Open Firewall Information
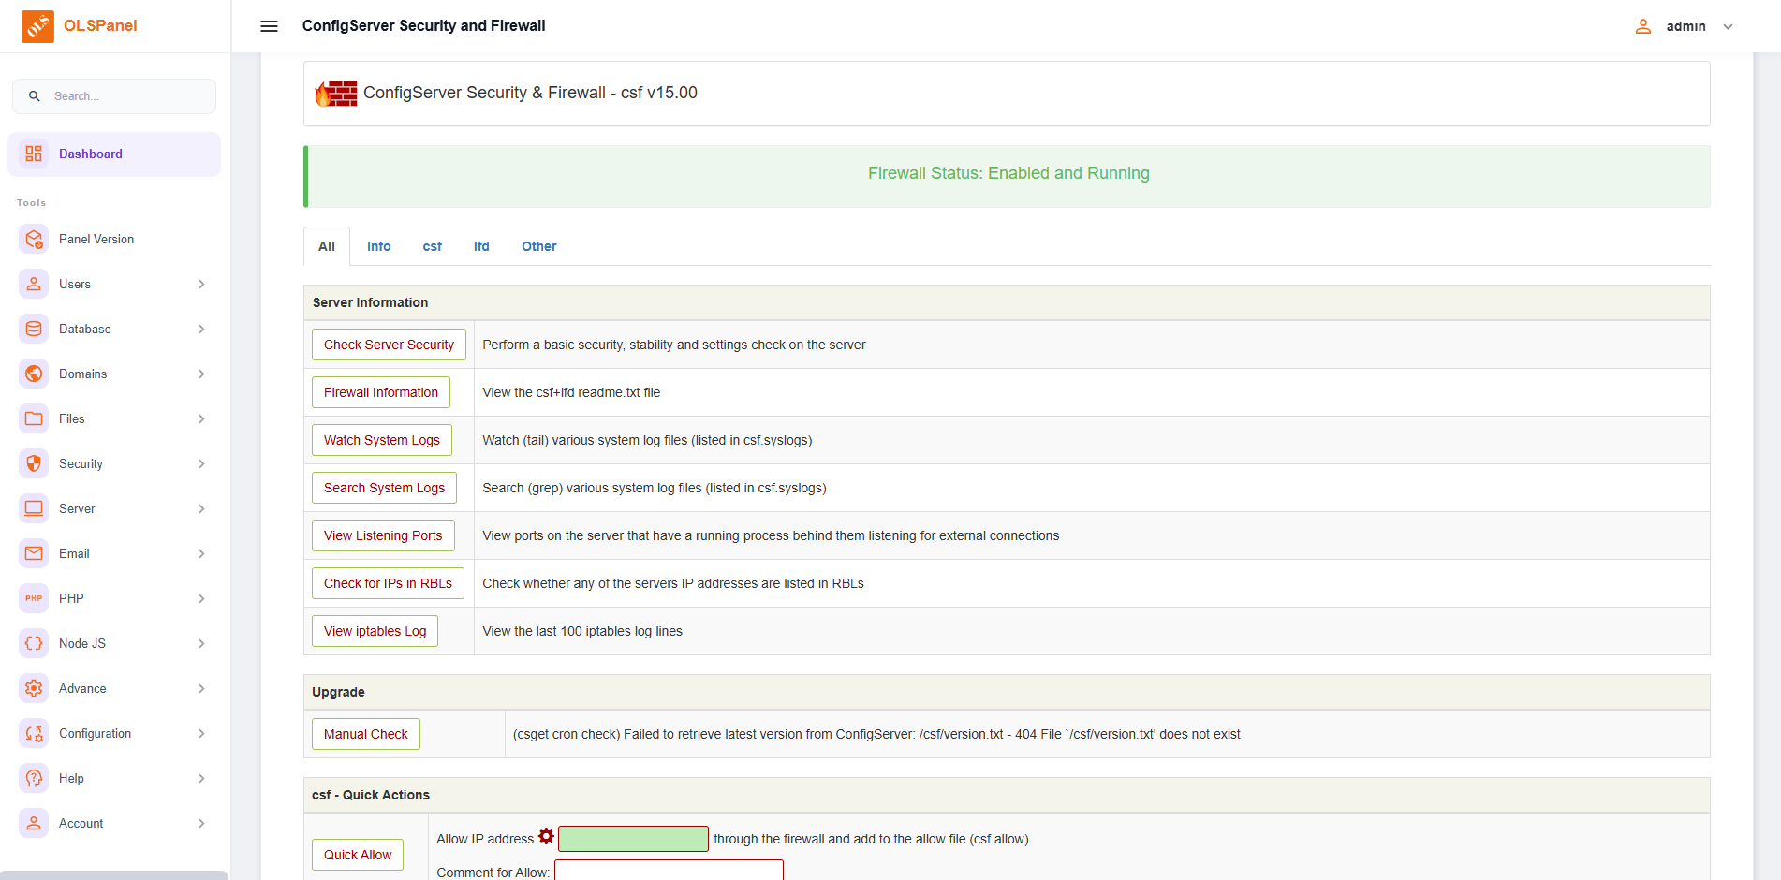Screen dimensions: 1781x880 (381, 392)
